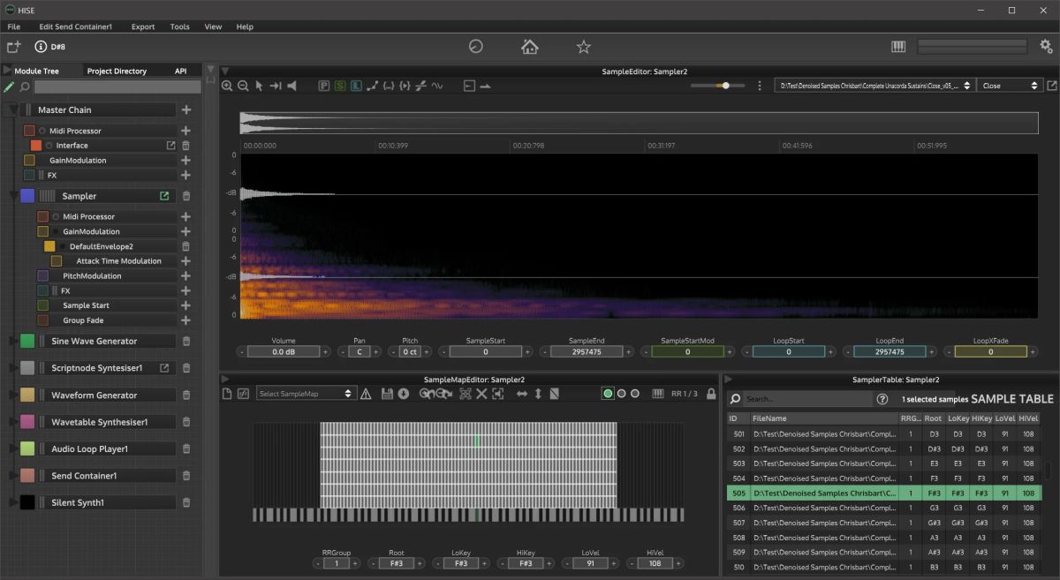
Task: Increase Volume with the plus button
Action: coord(325,351)
